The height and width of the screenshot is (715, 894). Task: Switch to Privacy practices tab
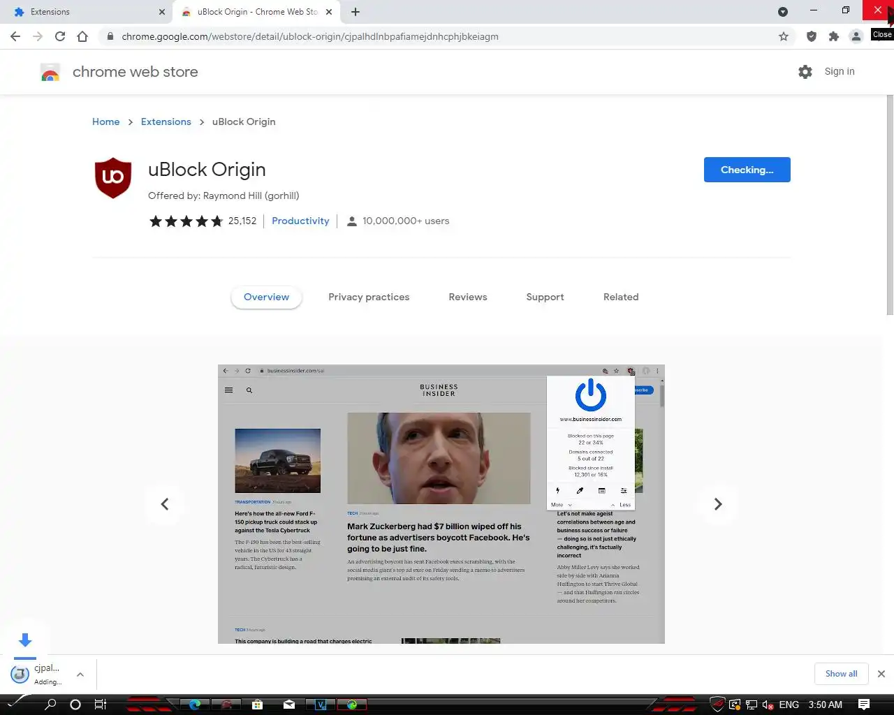[x=369, y=297]
